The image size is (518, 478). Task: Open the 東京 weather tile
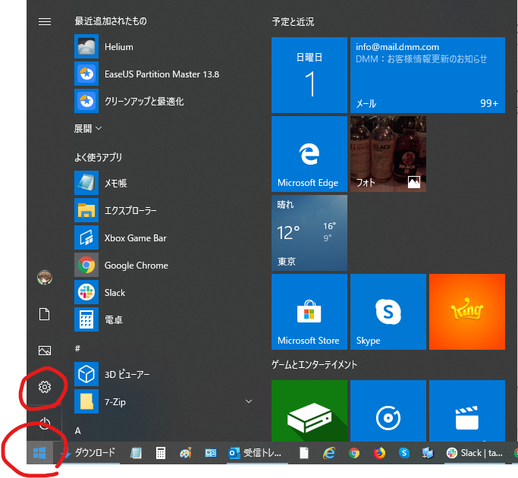point(309,233)
